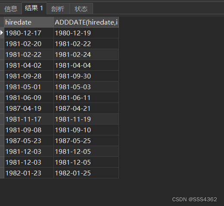
Task: Click the ADDDATE(hiredate column header
Action: pos(86,22)
